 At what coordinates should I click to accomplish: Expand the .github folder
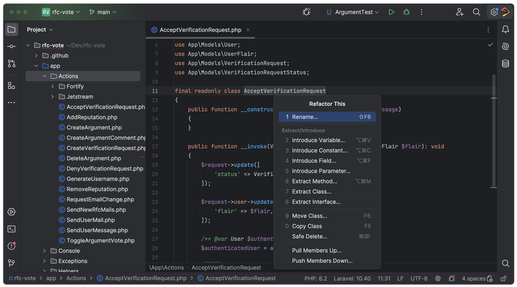(x=36, y=56)
